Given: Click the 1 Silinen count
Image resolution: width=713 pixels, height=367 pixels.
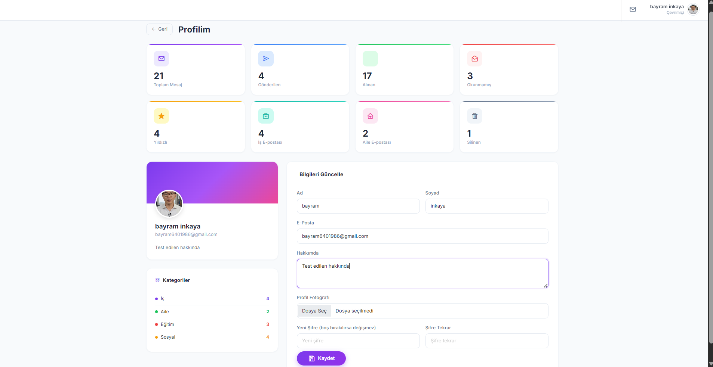Looking at the screenshot, I should (x=469, y=134).
